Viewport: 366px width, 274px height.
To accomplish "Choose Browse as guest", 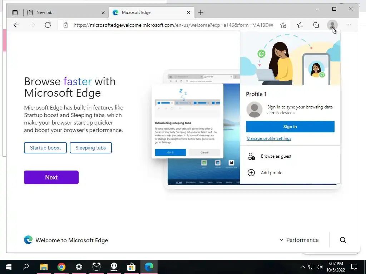I will tap(290, 156).
